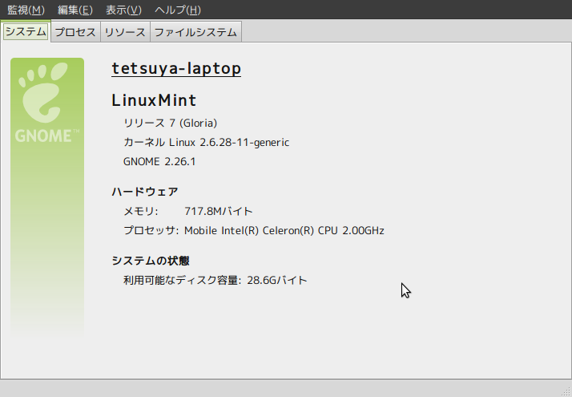572x397 pixels.
Task: Go to the ファイルシステム tab
Action: pos(195,32)
